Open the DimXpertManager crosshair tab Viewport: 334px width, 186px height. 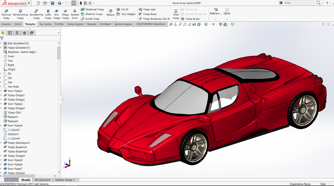24,33
